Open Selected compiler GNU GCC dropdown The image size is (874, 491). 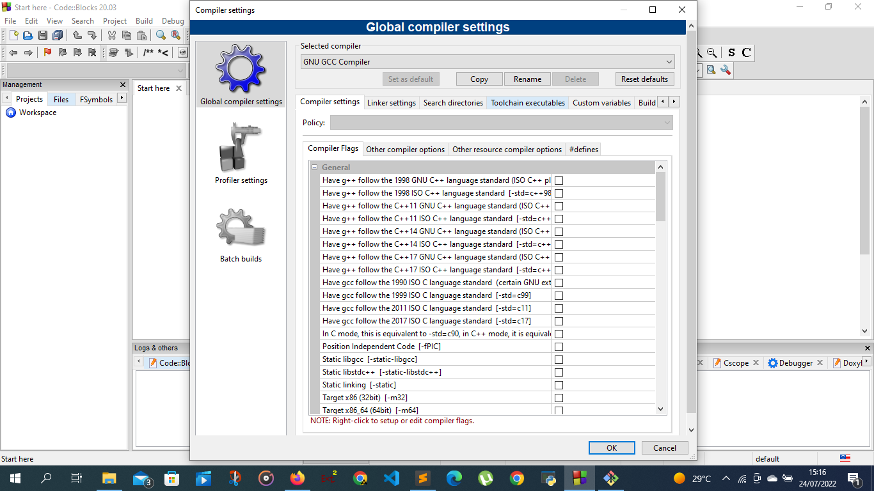(x=488, y=62)
